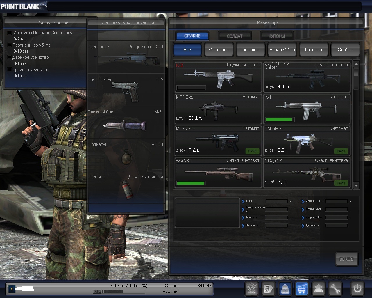Screen dimensions: 372x298
Task: Click the K-1 green durability bar
Action: [279, 119]
